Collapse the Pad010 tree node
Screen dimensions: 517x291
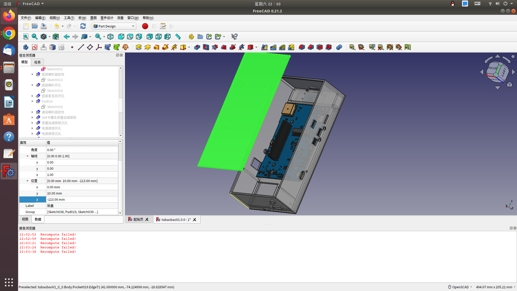tap(32, 101)
